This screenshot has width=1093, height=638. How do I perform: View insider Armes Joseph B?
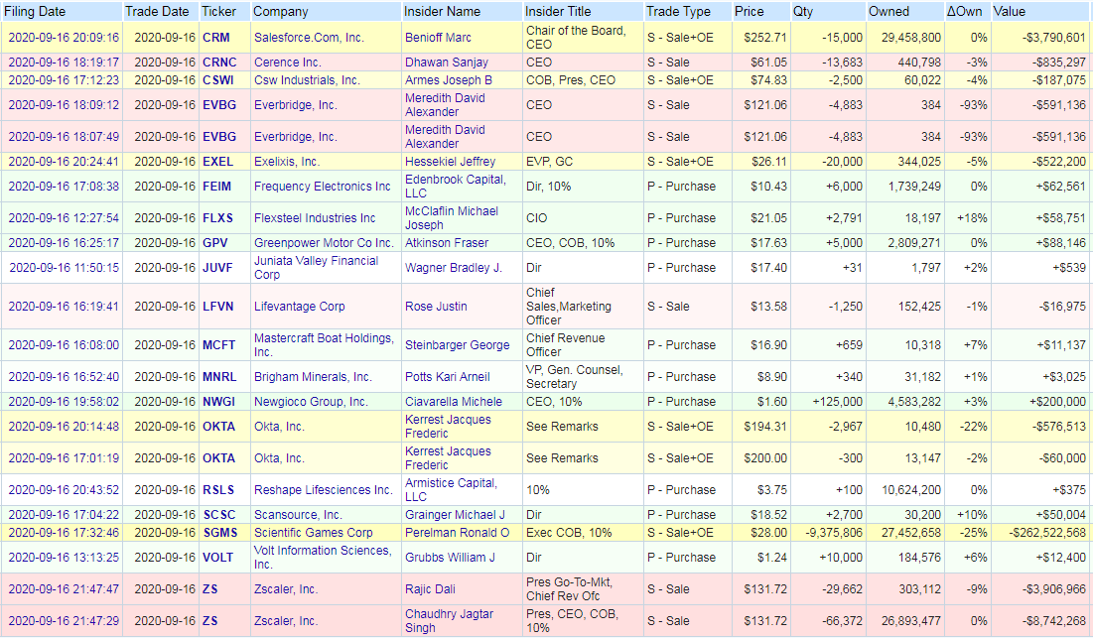point(448,80)
